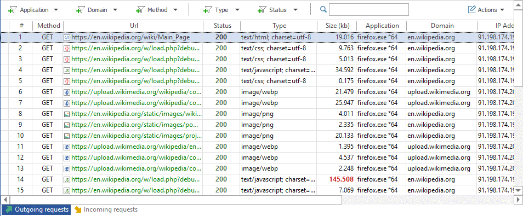Sort by the Application column header

click(x=382, y=26)
